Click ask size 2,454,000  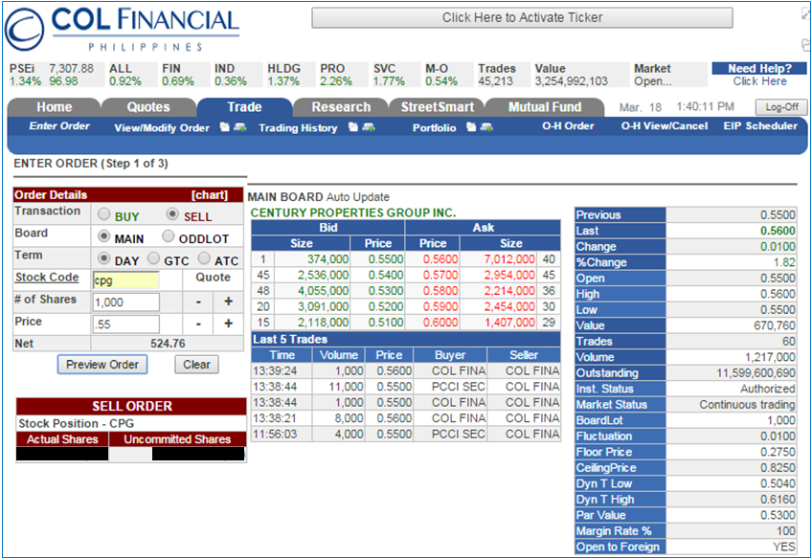[x=509, y=306]
